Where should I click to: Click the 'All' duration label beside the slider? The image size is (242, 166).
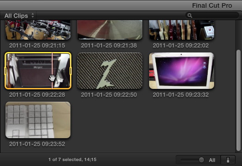tap(212, 160)
